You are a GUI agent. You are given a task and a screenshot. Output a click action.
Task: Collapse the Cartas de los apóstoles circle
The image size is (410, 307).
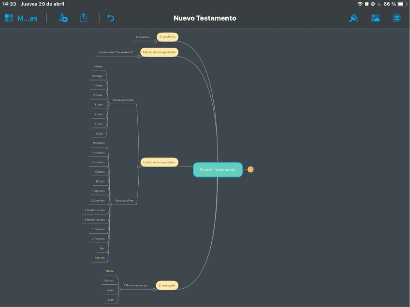point(139,166)
